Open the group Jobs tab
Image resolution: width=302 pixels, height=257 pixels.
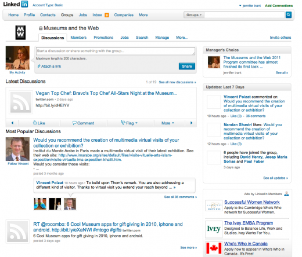click(x=124, y=38)
